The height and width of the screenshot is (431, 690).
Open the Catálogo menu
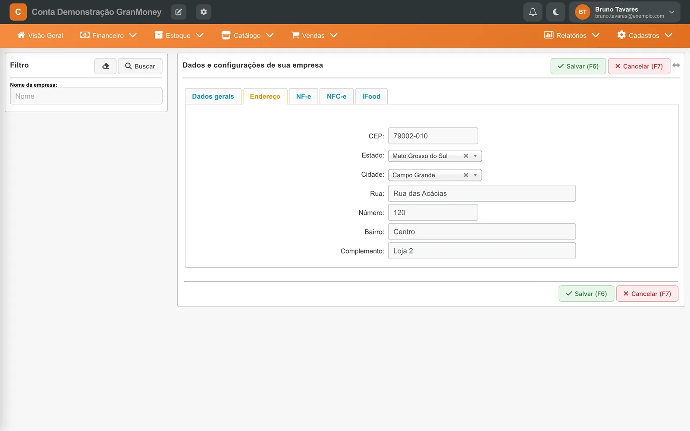click(248, 35)
